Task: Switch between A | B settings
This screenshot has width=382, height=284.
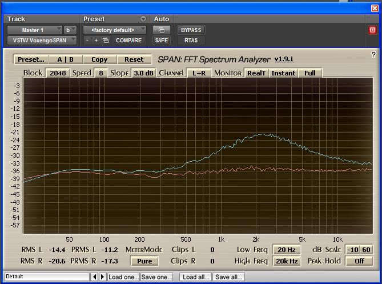Action: click(x=66, y=59)
